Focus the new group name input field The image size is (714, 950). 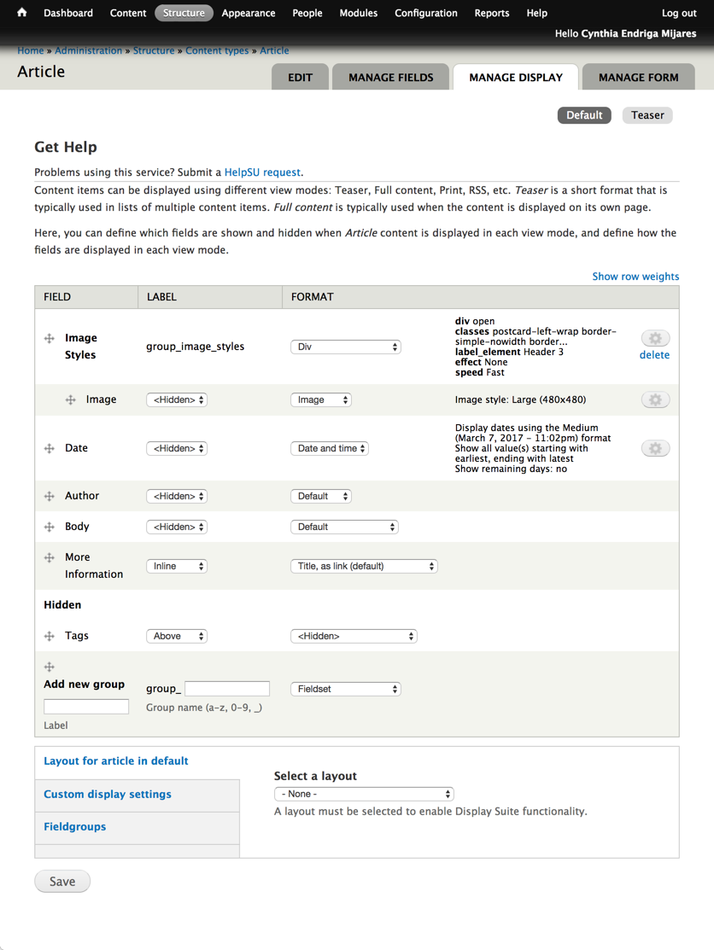[227, 689]
